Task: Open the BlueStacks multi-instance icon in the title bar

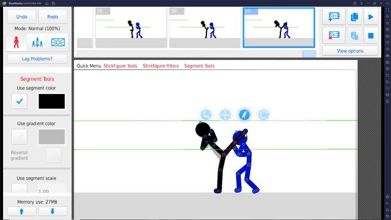Action: point(54,3)
